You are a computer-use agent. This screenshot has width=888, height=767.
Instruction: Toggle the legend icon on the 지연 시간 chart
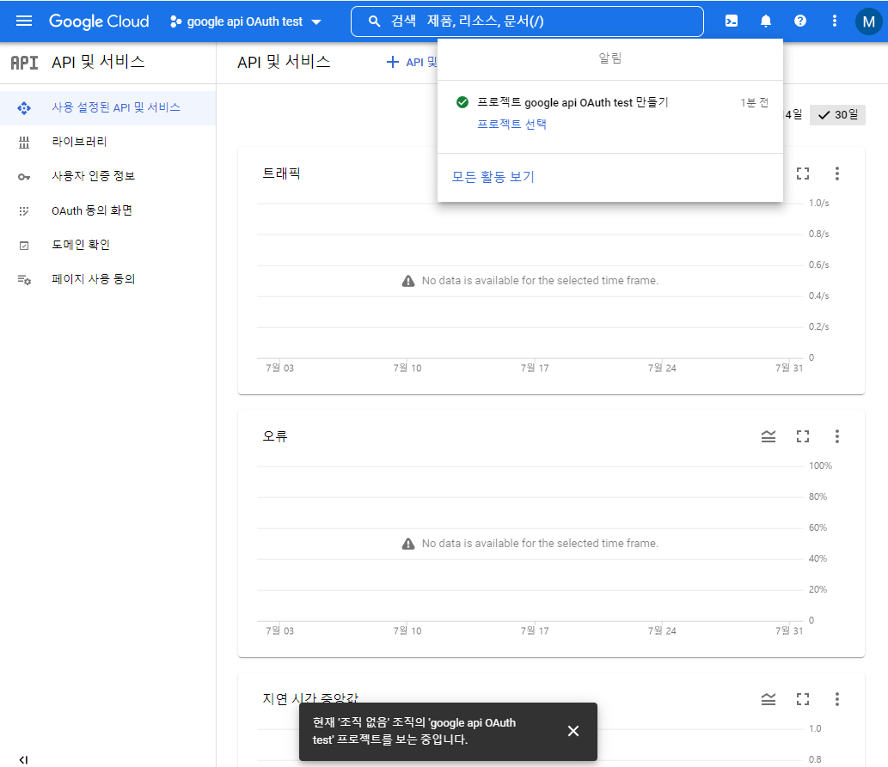pyautogui.click(x=769, y=699)
